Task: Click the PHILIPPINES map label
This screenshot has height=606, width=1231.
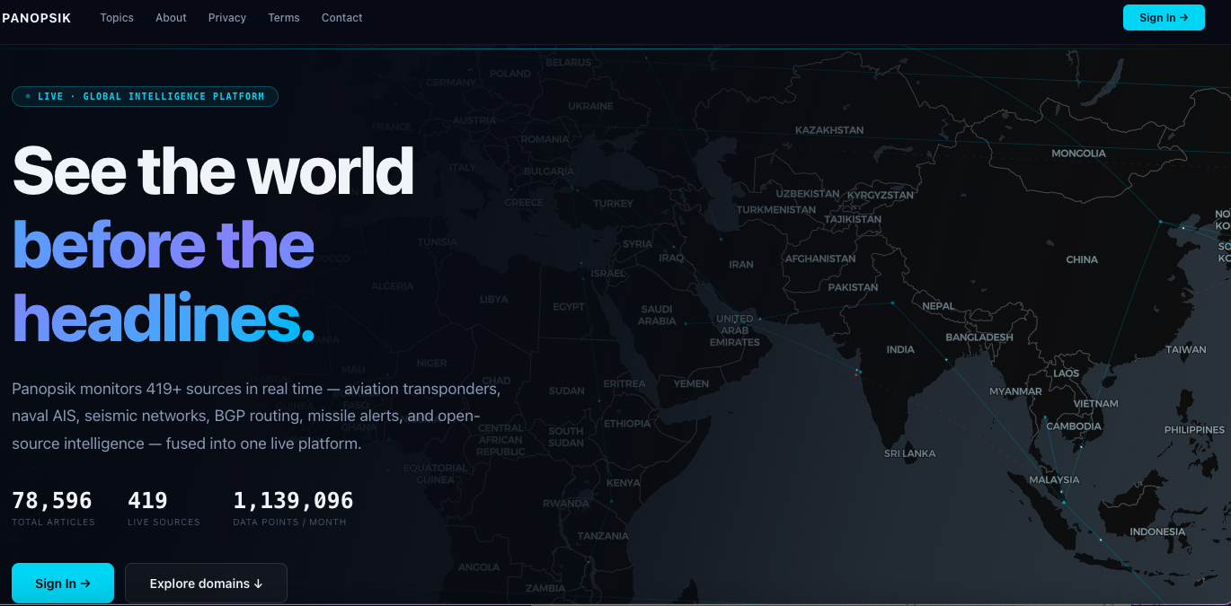Action: (x=1194, y=430)
